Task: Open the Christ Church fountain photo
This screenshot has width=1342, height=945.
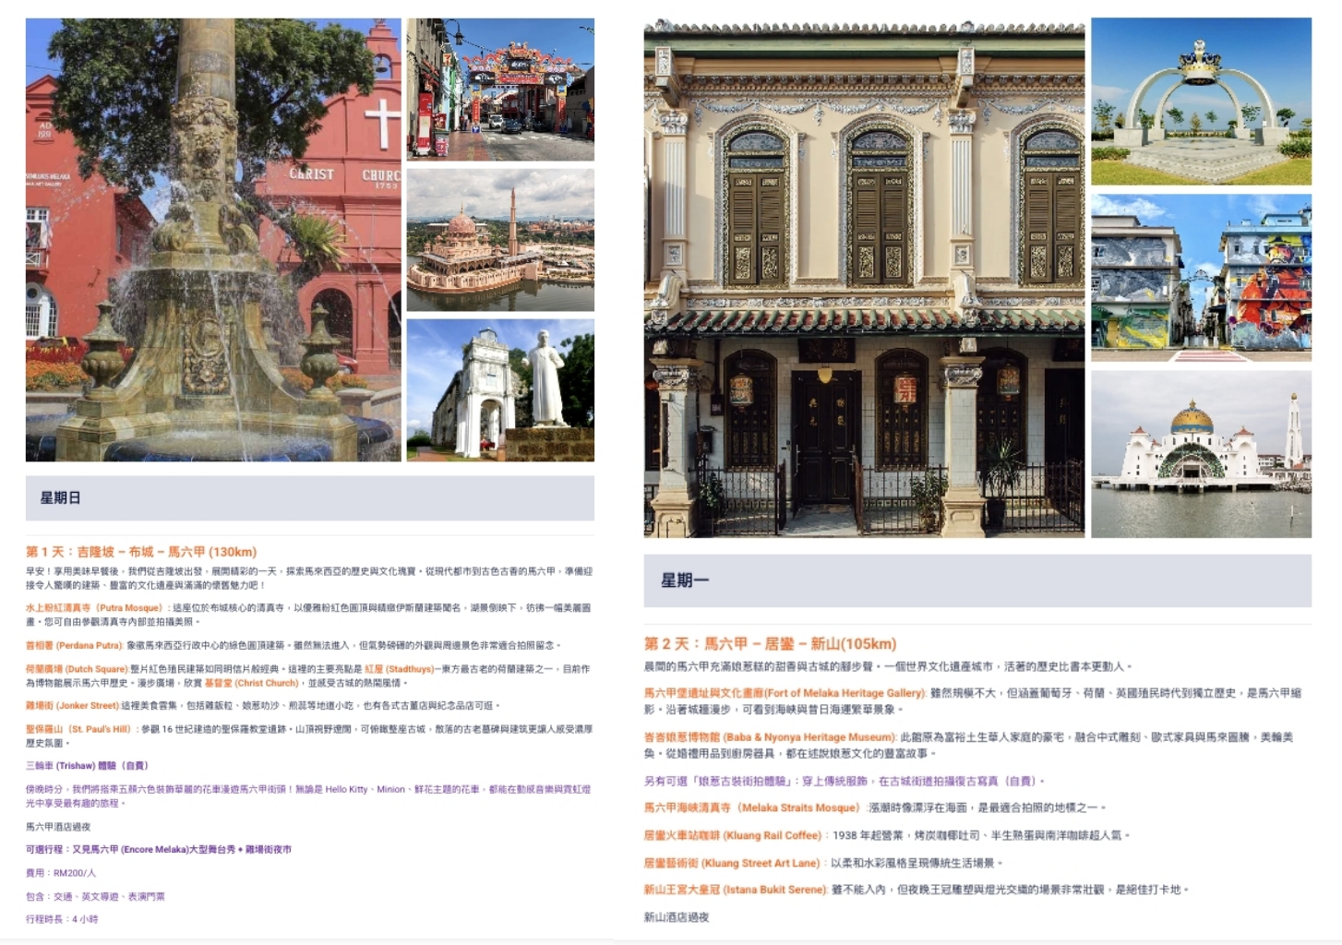Action: click(213, 240)
